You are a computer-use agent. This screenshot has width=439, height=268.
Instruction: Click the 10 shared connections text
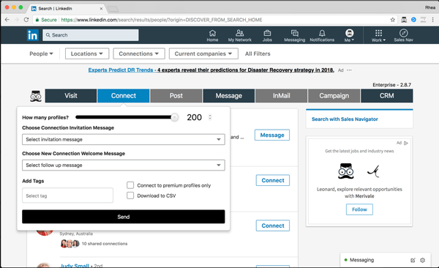105,244
